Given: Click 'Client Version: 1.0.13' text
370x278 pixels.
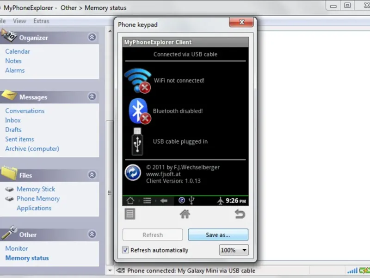Looking at the screenshot, I should pyautogui.click(x=173, y=181).
